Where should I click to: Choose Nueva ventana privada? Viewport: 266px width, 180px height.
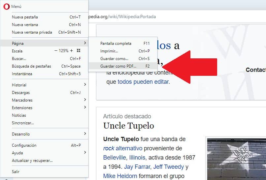44,32
